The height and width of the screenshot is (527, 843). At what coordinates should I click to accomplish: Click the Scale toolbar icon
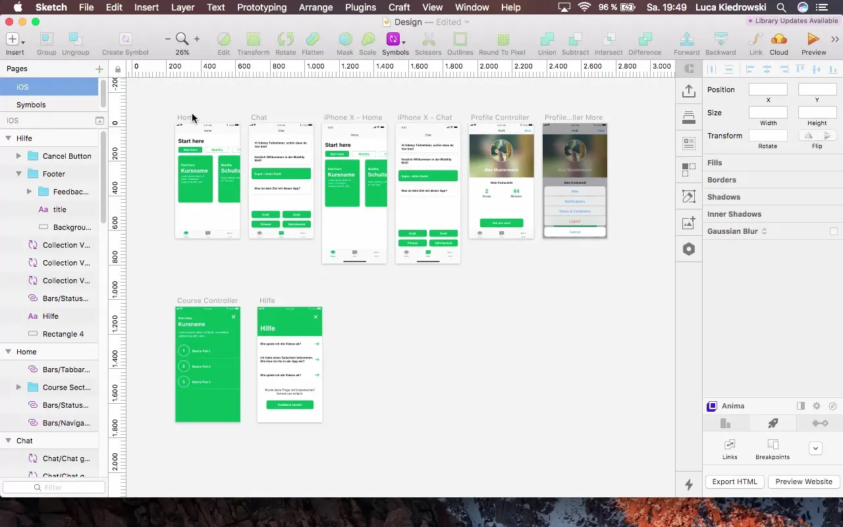367,40
